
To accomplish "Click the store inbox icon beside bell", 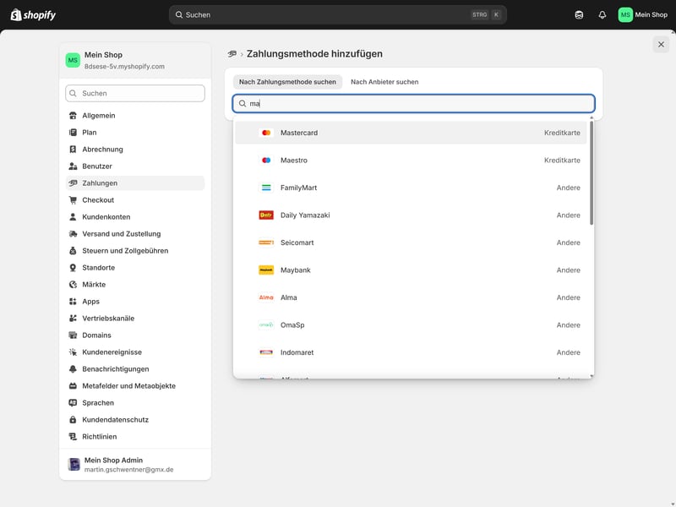I will coord(579,14).
